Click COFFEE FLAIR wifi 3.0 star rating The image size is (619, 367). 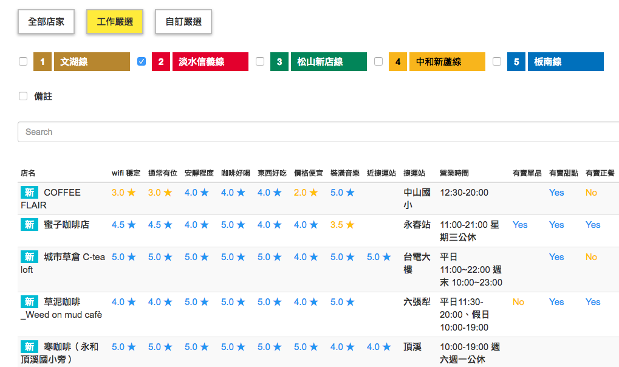pos(123,193)
